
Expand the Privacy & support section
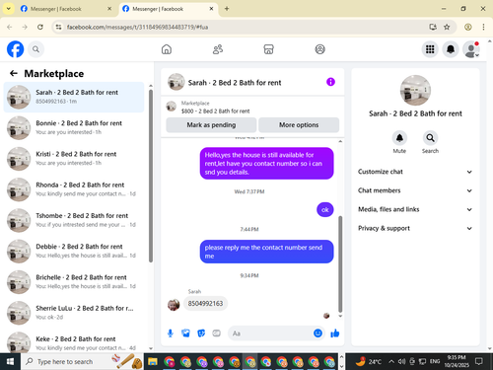415,228
